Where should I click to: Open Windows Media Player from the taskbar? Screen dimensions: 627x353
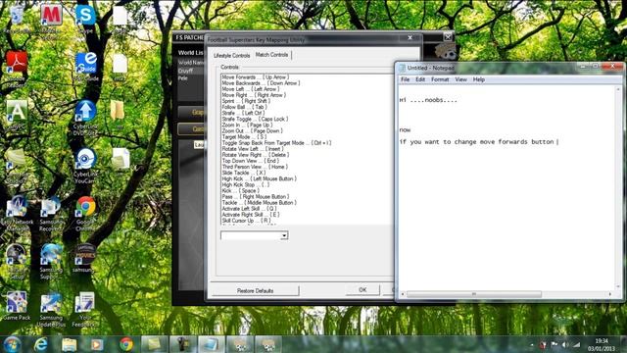97,344
